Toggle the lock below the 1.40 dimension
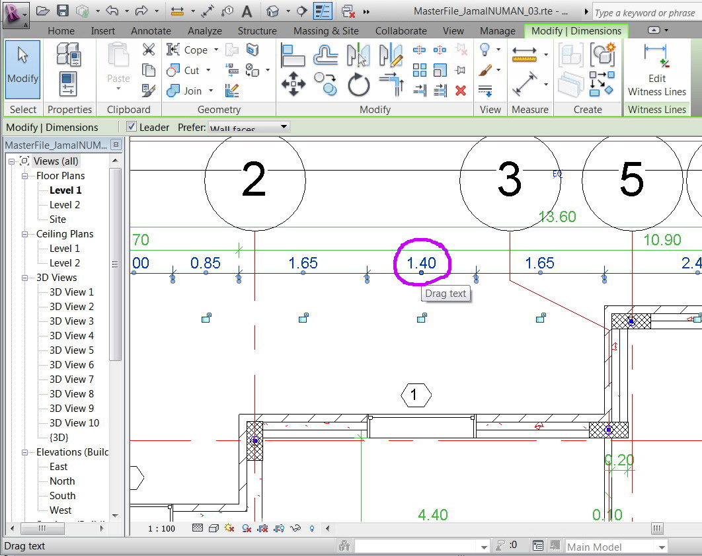Viewport: 702px width, 556px height. click(x=421, y=319)
